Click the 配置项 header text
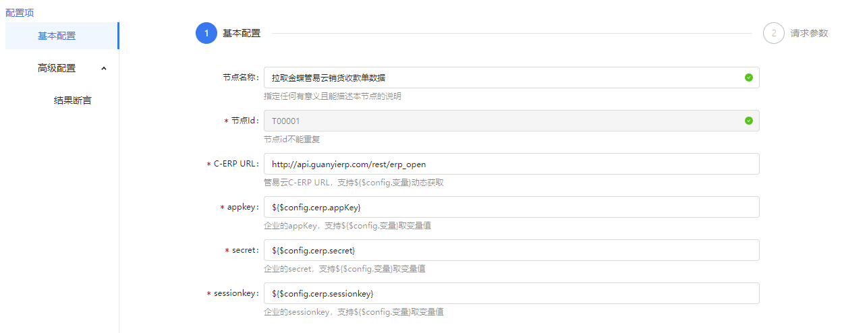Screen dimensions: 842x333 click(x=20, y=13)
